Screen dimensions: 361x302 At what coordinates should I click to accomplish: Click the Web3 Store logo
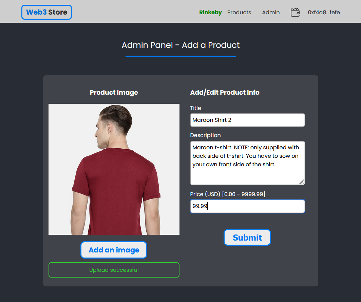tap(46, 12)
